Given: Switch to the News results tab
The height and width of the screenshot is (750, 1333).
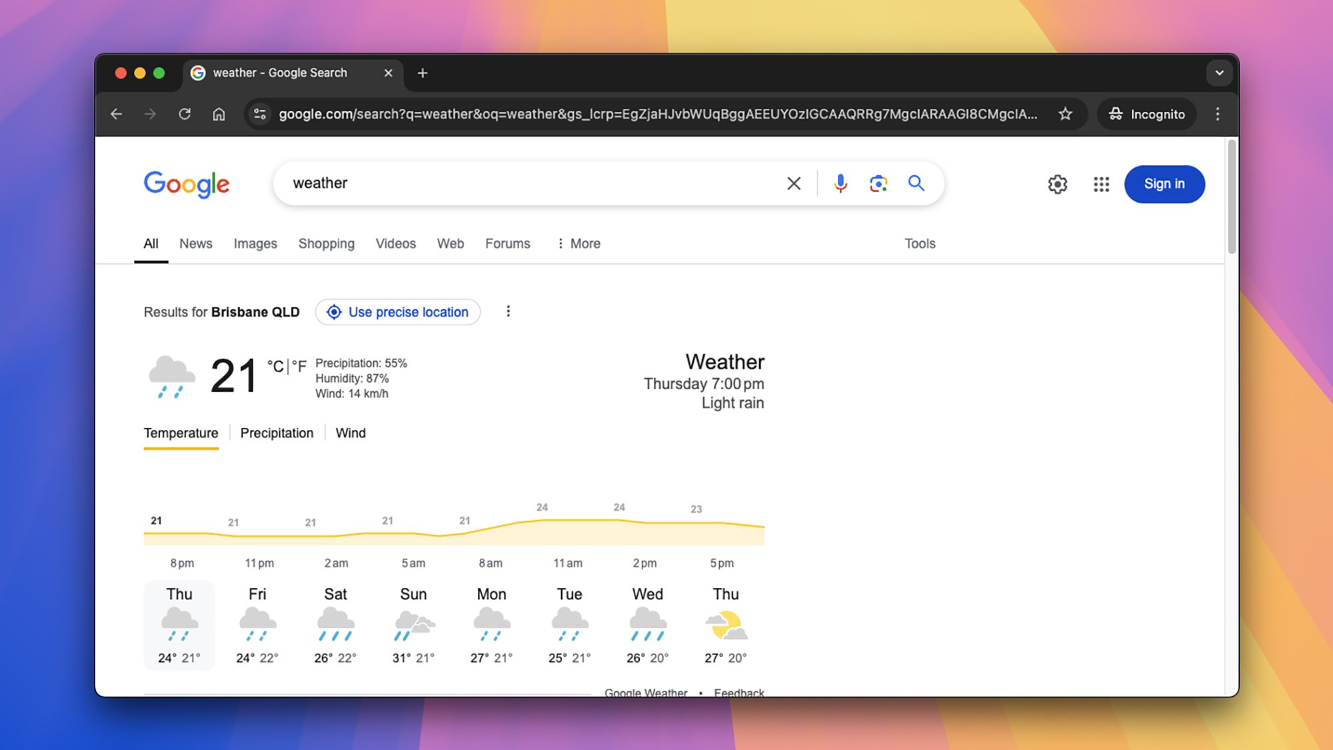Looking at the screenshot, I should coord(196,243).
